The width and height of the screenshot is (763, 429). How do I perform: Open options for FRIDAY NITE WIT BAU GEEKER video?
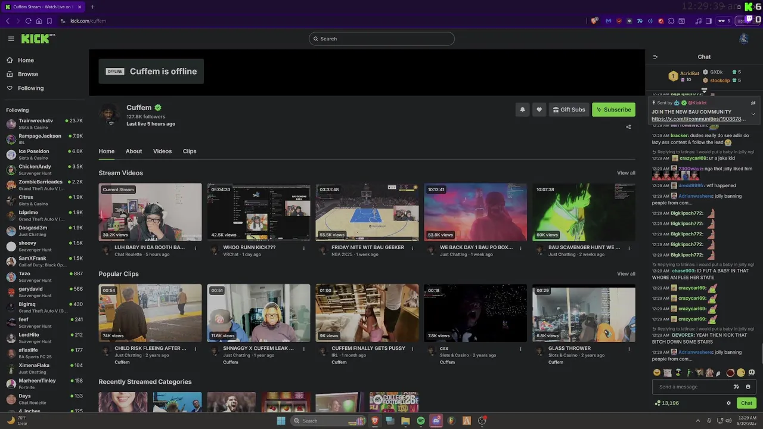pyautogui.click(x=412, y=248)
